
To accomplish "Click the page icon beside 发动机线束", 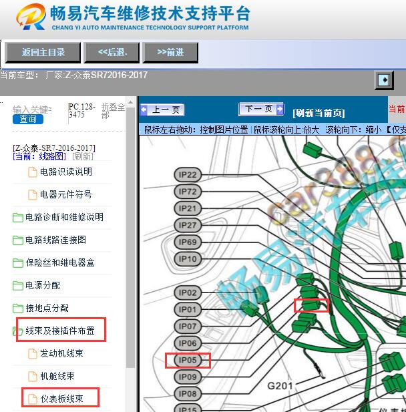I will pos(33,354).
